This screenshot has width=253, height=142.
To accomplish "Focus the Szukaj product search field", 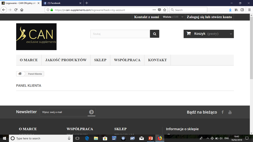I will (120, 34).
